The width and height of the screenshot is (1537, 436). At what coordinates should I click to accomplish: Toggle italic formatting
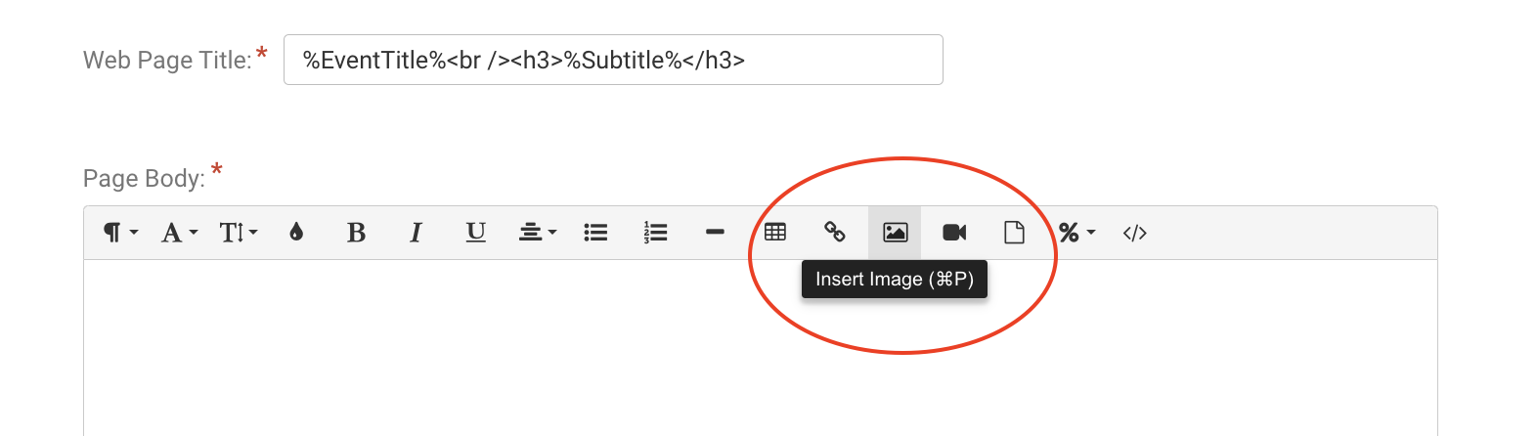click(x=416, y=233)
